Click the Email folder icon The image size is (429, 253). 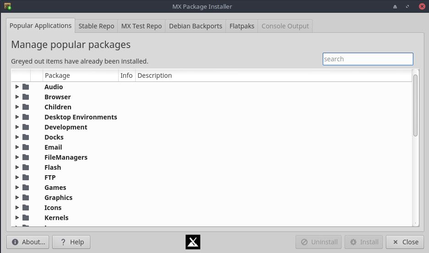click(26, 147)
